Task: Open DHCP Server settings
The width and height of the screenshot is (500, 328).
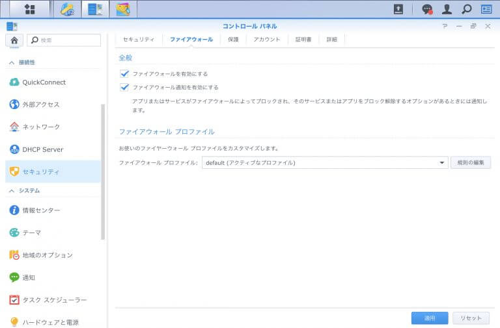Action: (53, 149)
